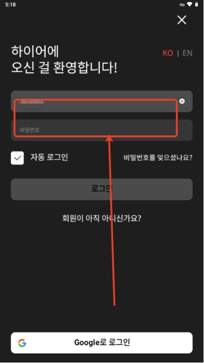Focus the email input field
The width and height of the screenshot is (204, 363).
[x=101, y=101]
